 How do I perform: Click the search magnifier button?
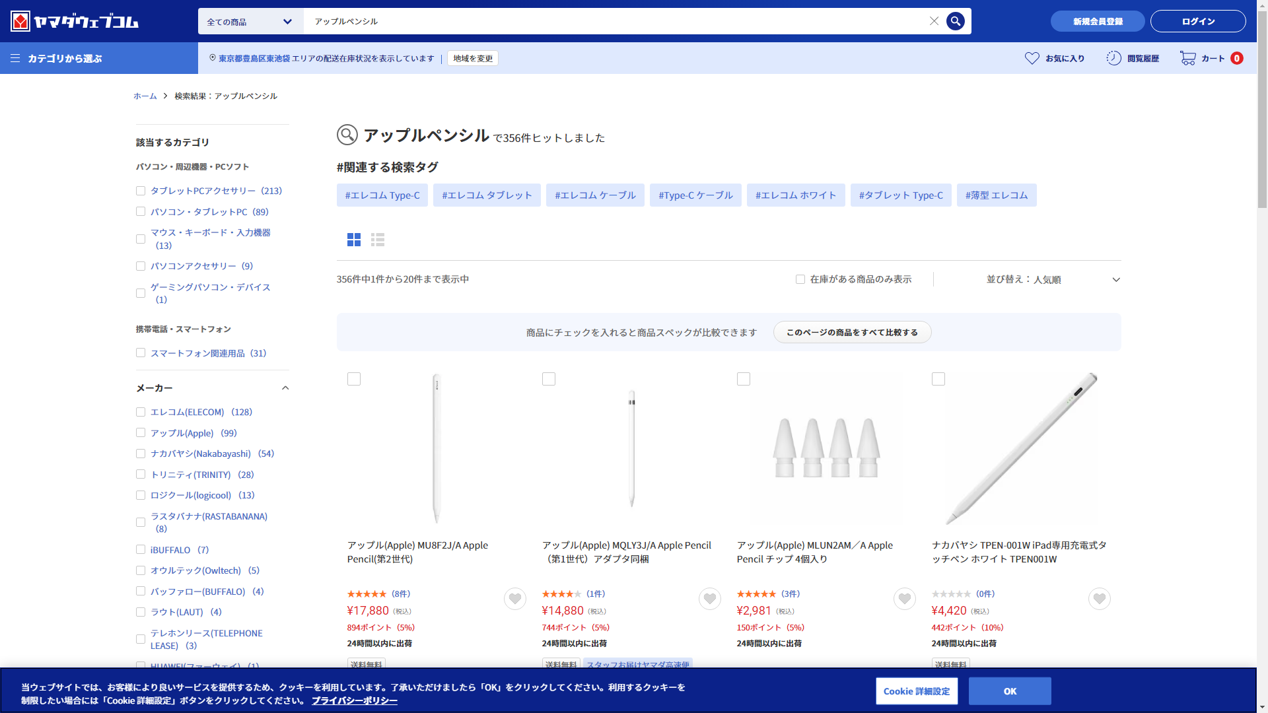point(955,21)
